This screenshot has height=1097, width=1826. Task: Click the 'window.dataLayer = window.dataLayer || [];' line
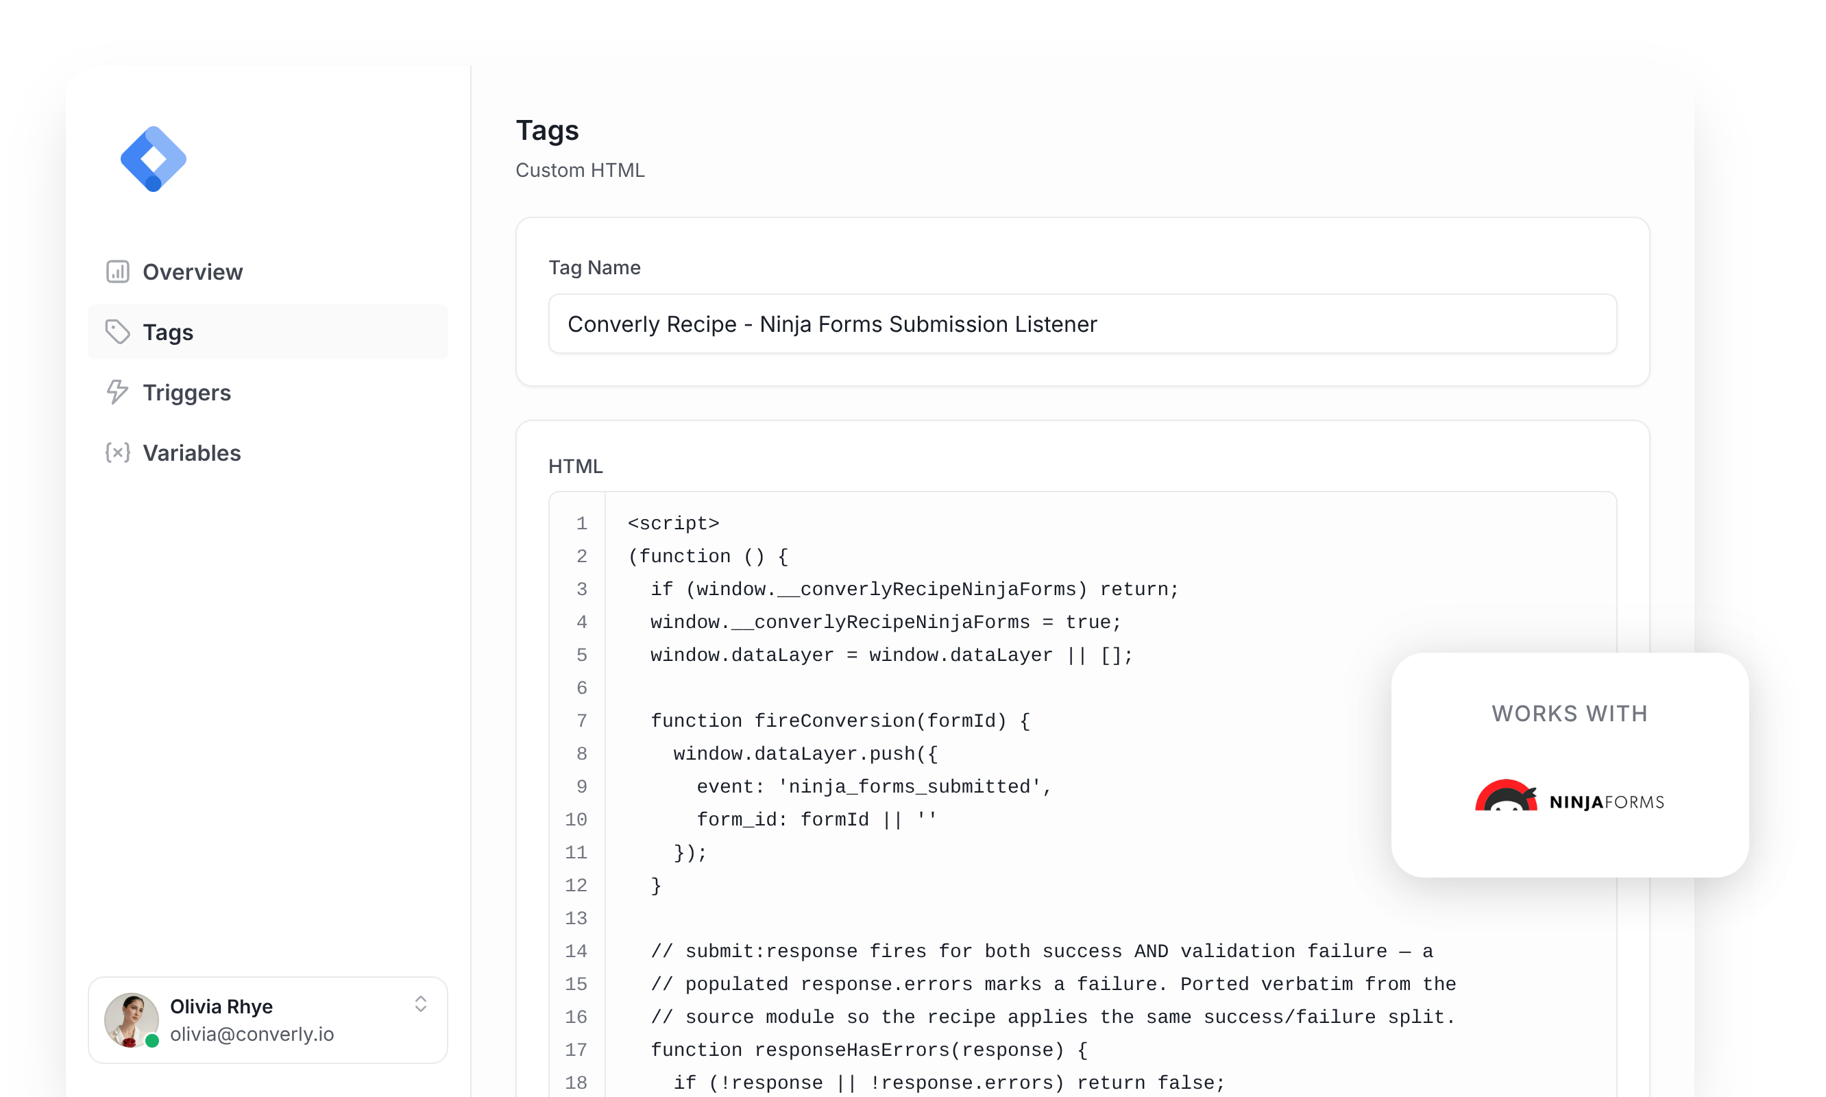(891, 655)
